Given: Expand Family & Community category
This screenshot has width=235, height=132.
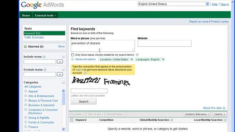Looking at the screenshot, I should pyautogui.click(x=26, y=122).
